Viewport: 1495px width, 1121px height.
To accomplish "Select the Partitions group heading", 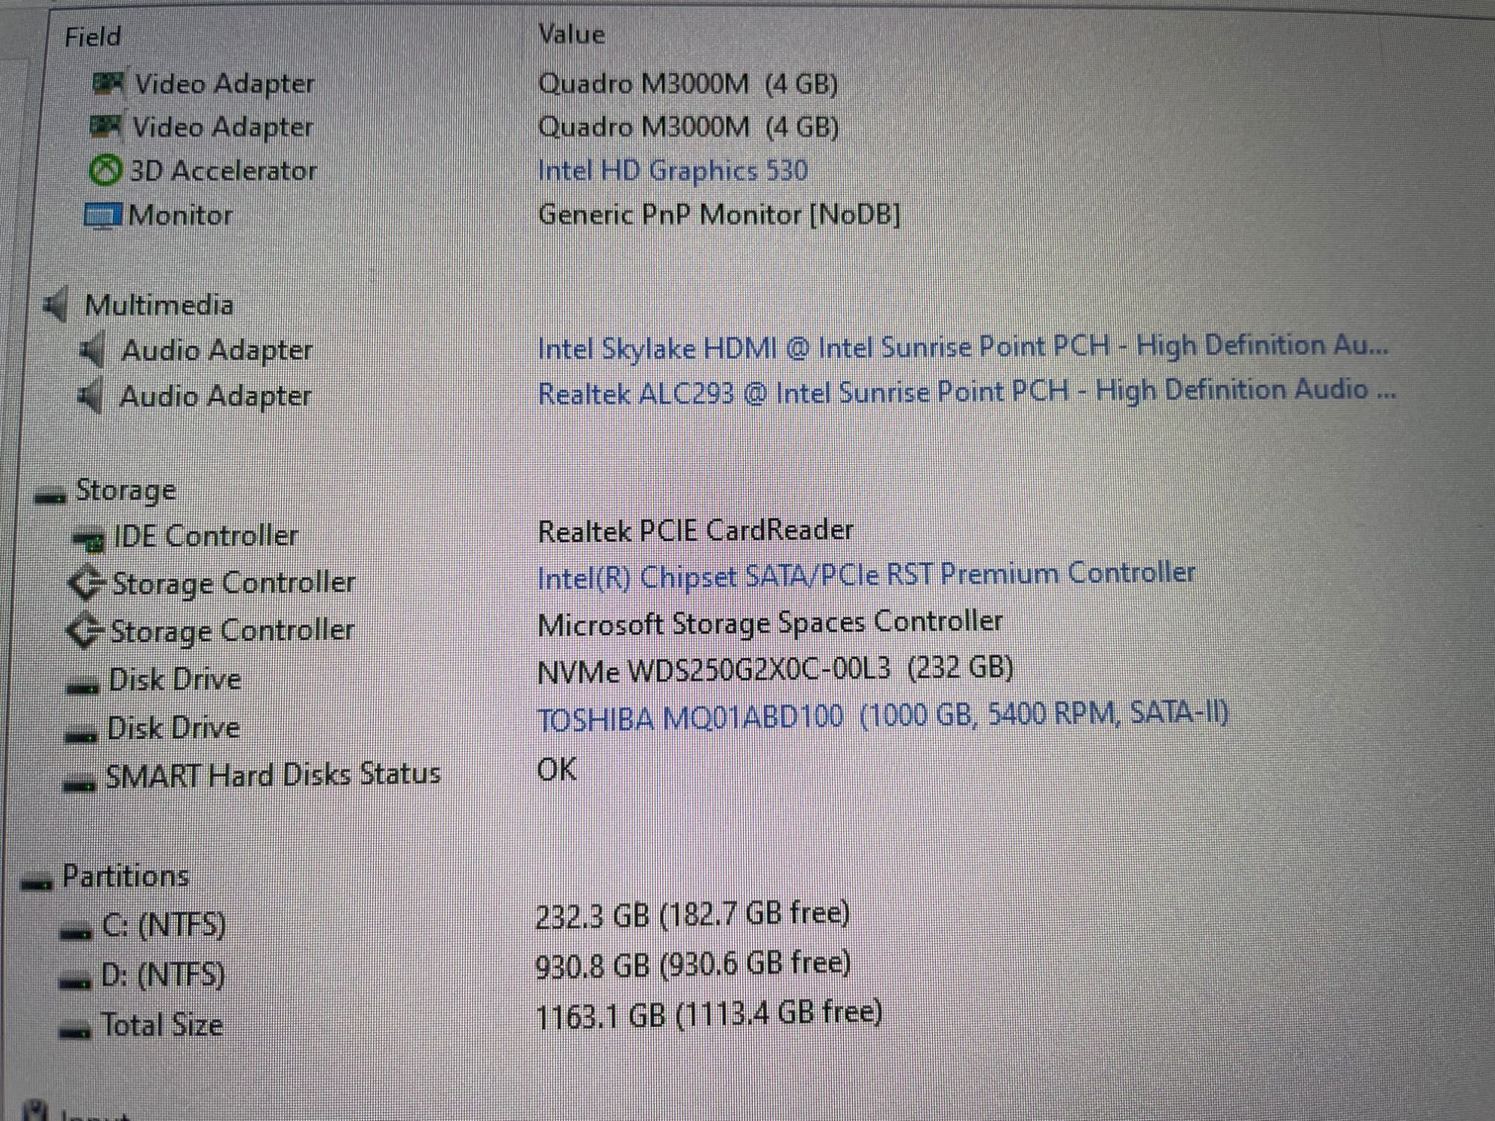I will (126, 876).
